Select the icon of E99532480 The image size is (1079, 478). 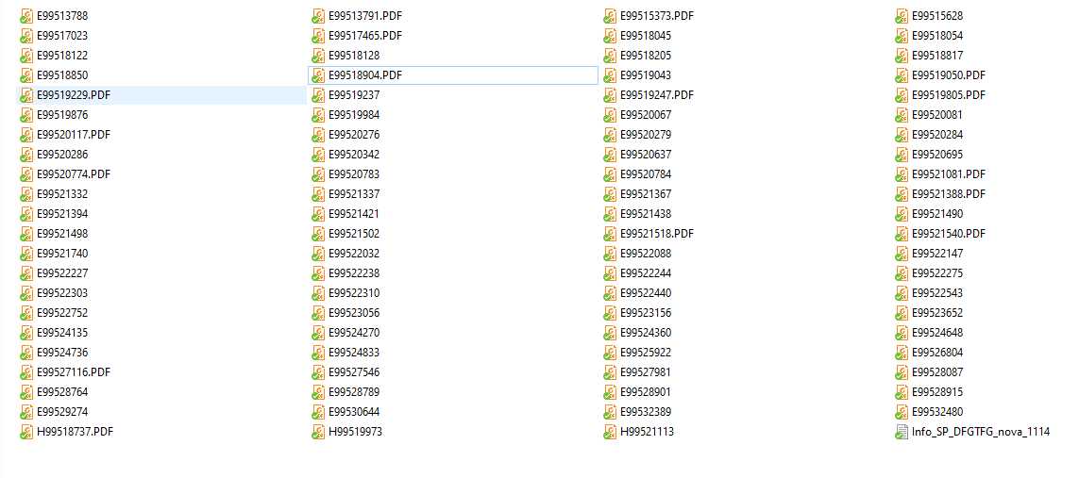tap(902, 412)
